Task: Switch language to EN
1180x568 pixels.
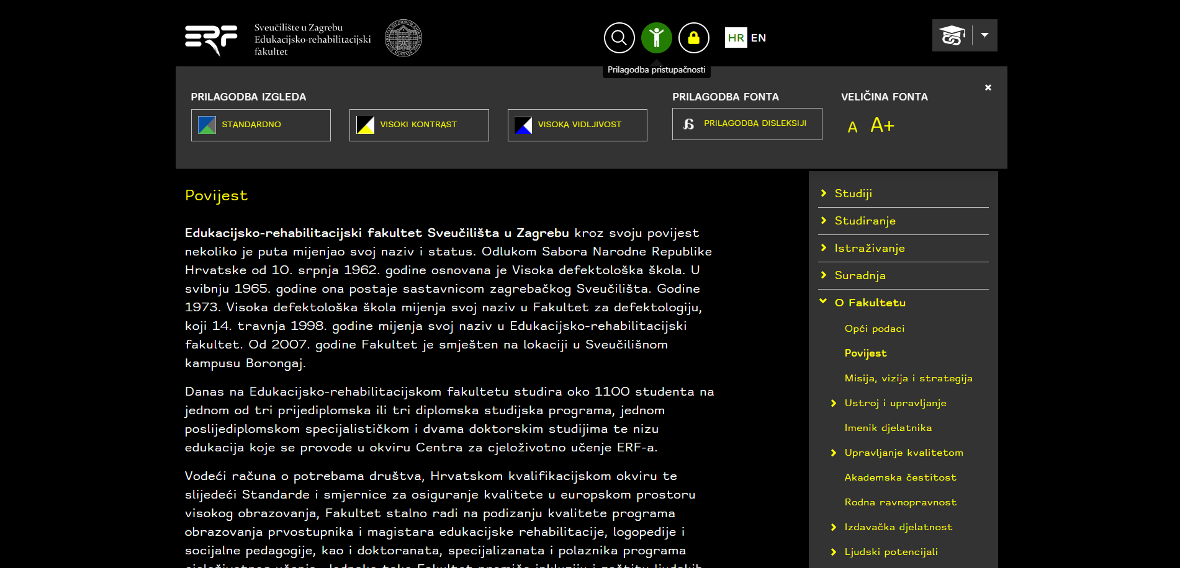Action: coord(758,38)
